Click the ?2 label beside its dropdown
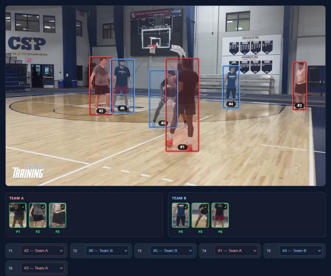This screenshot has height=276, width=331. coord(75,251)
